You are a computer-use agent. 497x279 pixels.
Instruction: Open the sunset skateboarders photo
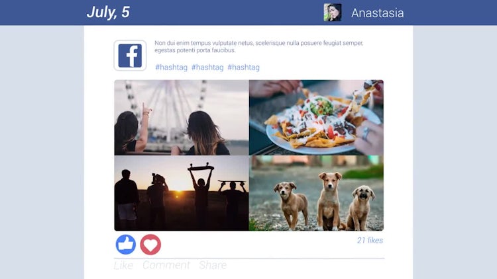[182, 193]
